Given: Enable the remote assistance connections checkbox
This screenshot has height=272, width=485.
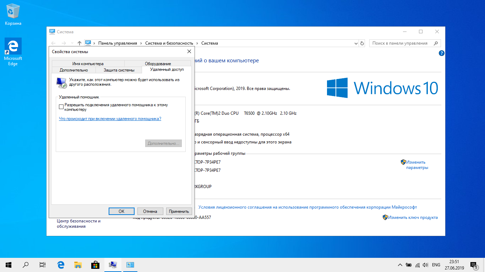Looking at the screenshot, I should [61, 107].
